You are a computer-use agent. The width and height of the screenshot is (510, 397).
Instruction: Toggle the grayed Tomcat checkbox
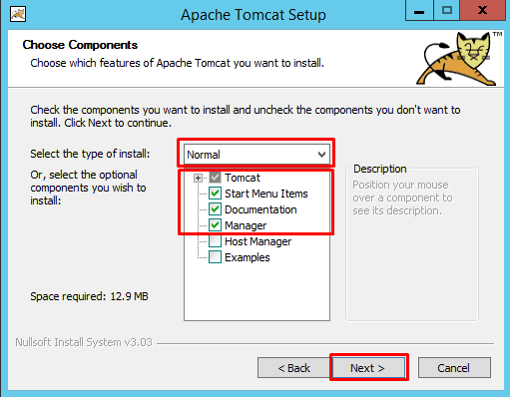click(215, 178)
